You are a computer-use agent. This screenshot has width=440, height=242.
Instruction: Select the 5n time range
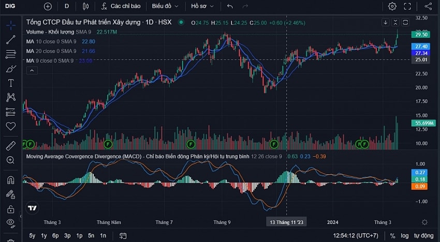[x=91, y=236]
